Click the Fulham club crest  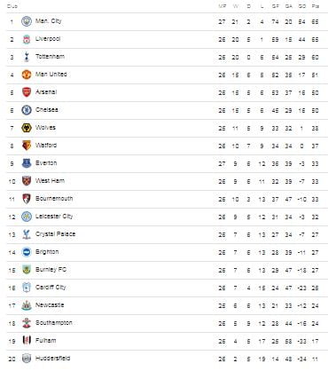pyautogui.click(x=27, y=340)
